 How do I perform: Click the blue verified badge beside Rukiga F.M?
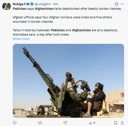tap(32, 4)
